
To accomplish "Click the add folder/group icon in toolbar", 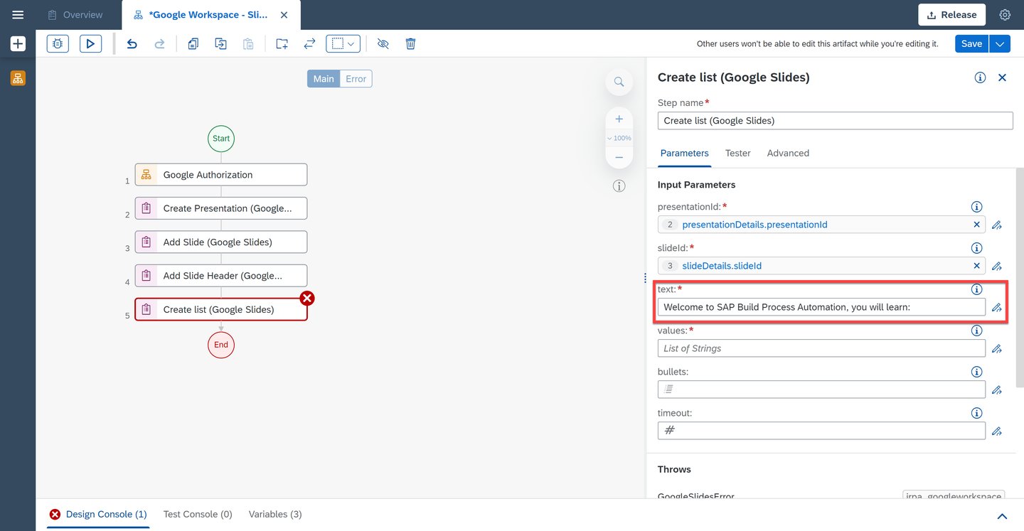I will point(282,44).
